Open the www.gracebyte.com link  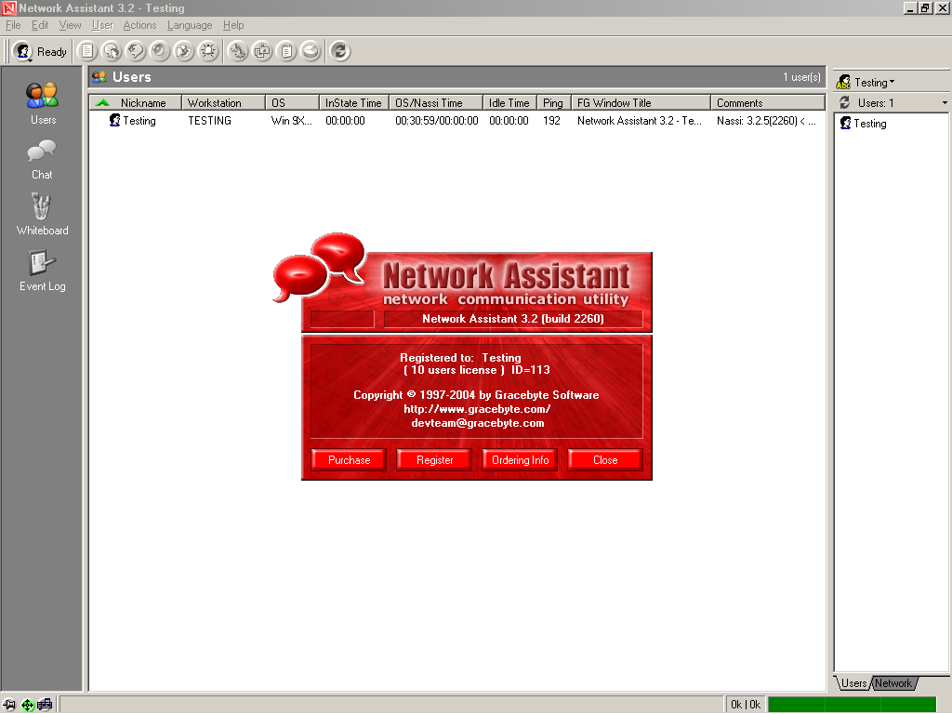point(476,409)
